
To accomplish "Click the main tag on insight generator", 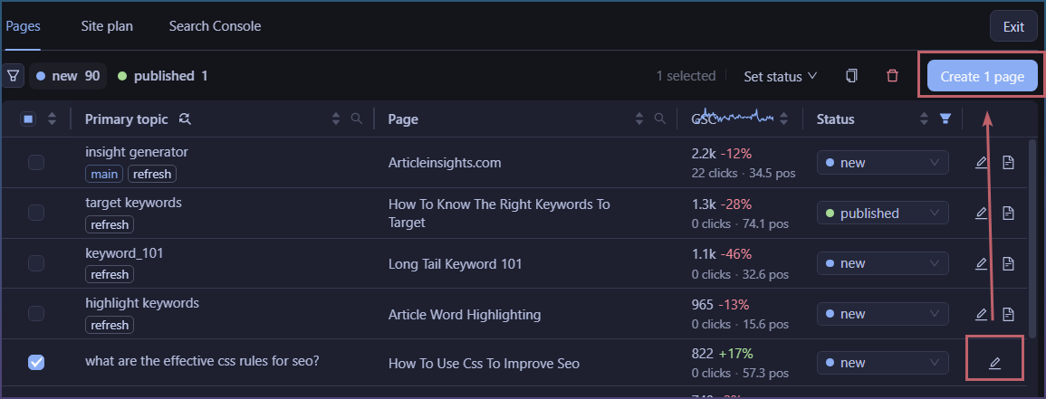I will click(x=104, y=174).
